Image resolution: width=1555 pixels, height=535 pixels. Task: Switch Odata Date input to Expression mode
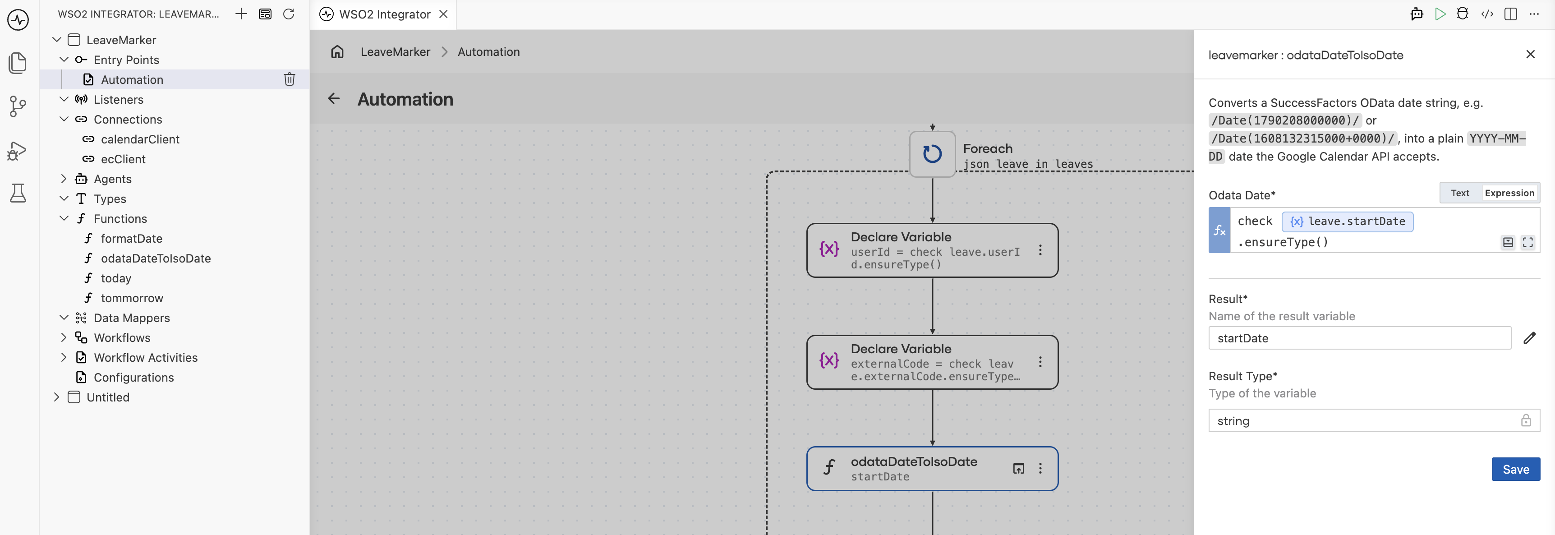click(x=1509, y=193)
